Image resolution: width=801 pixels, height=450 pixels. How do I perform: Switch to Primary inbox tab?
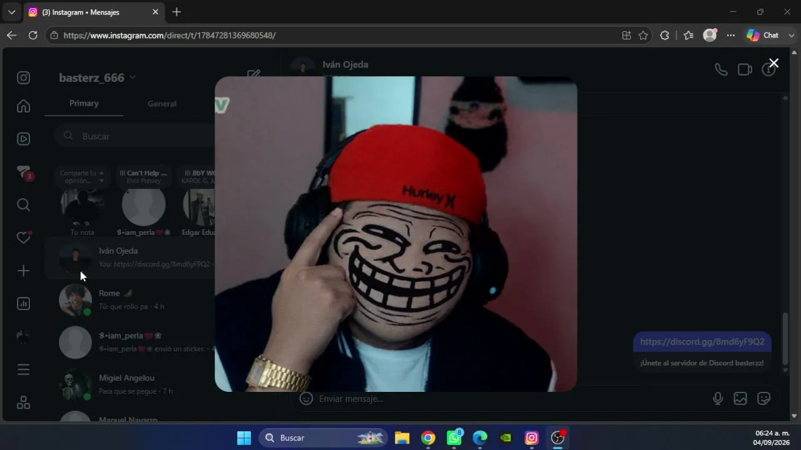(x=84, y=104)
